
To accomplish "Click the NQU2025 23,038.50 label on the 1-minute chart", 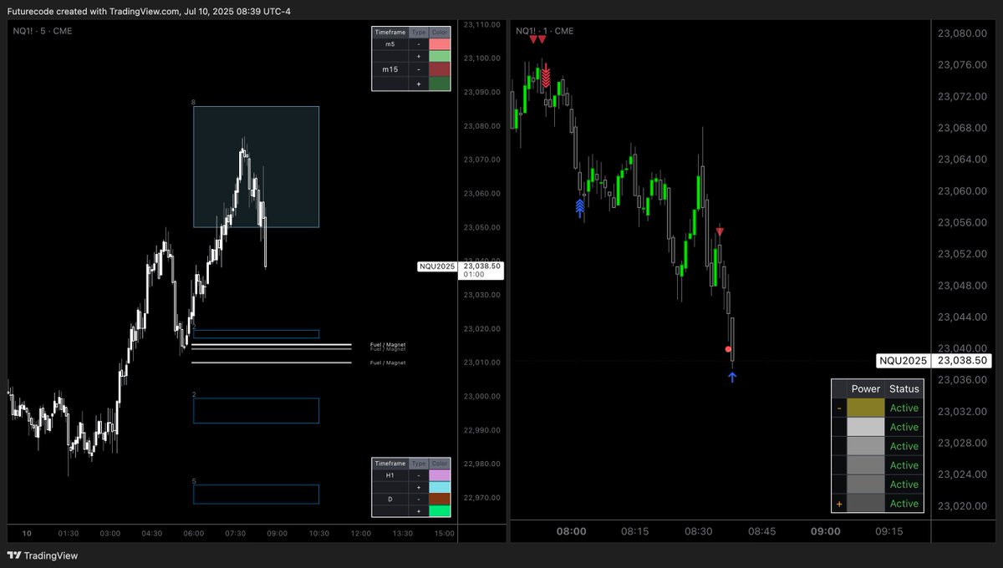I will 934,361.
